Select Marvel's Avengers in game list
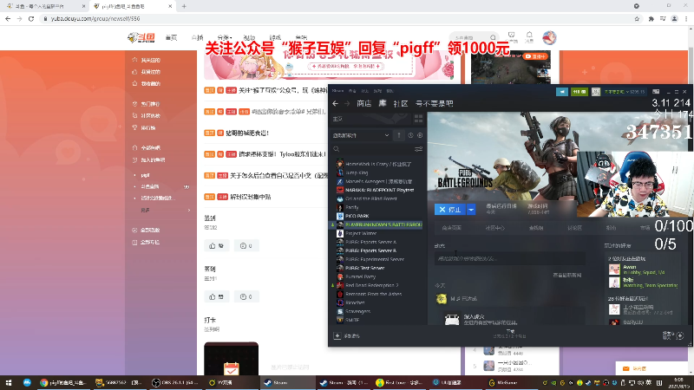This screenshot has width=694, height=390. [x=377, y=181]
